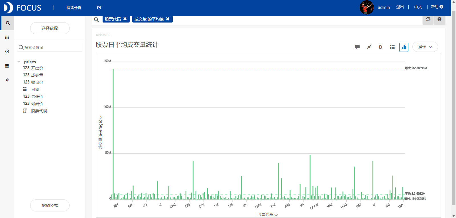Click the refresh icon button

click(x=428, y=19)
